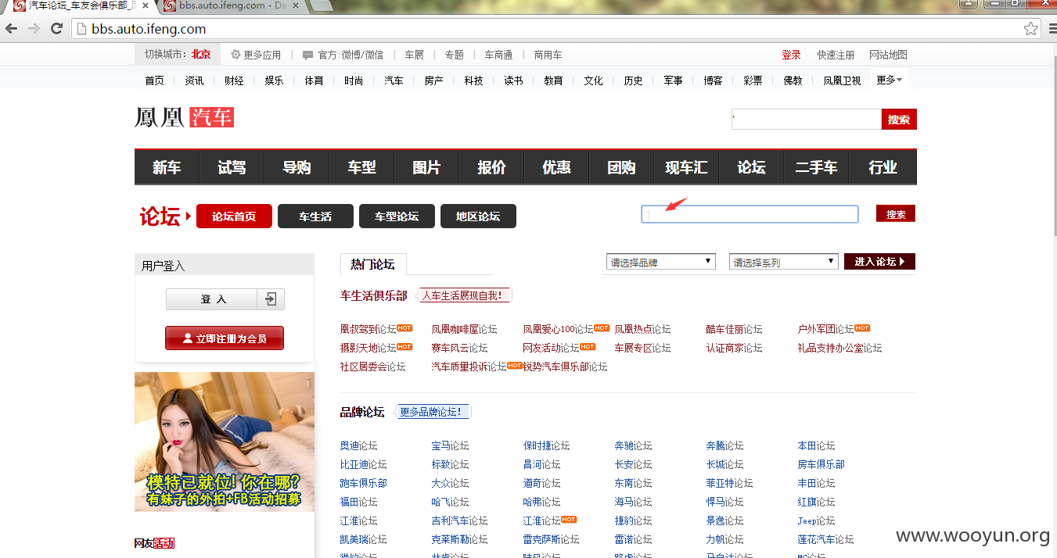Click the browser forward arrow
The image size is (1057, 558).
pos(34,29)
